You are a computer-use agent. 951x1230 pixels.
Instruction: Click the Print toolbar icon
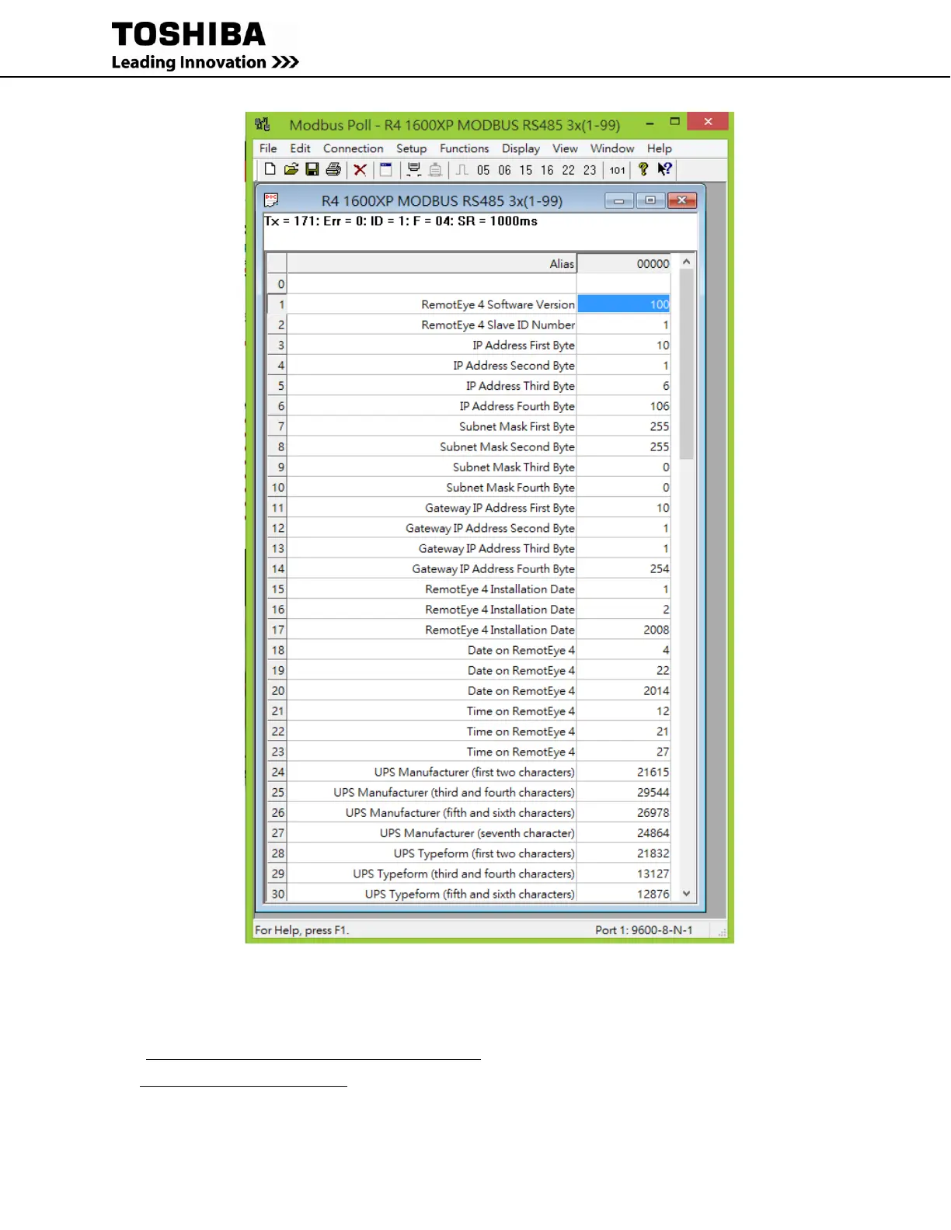(x=333, y=169)
